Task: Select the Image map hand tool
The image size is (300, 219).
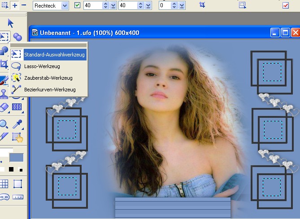Action: [17, 137]
